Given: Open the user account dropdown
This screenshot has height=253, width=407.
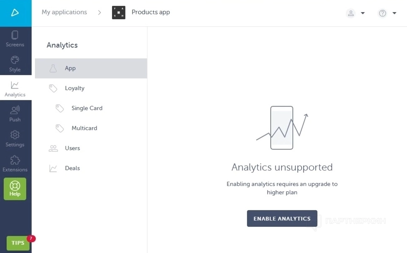Looking at the screenshot, I should coord(355,13).
